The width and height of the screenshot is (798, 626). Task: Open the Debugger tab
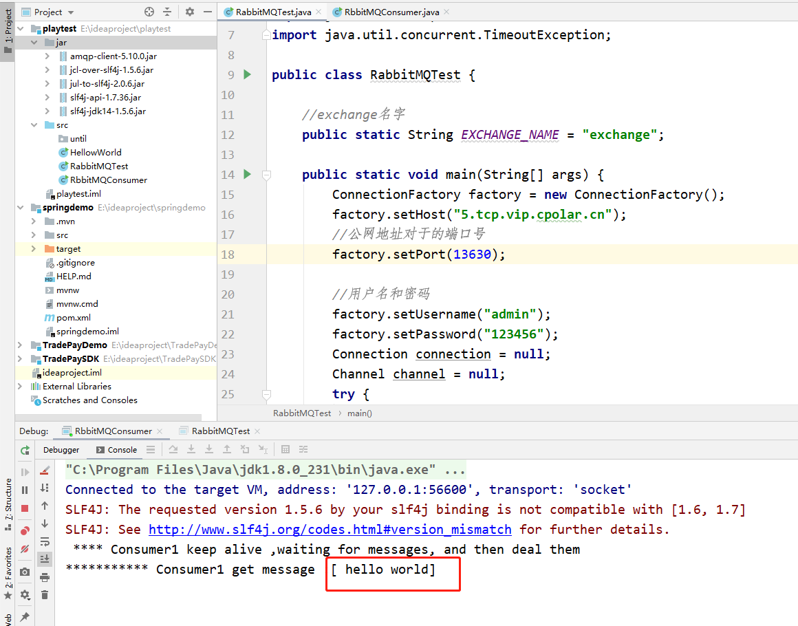click(61, 450)
